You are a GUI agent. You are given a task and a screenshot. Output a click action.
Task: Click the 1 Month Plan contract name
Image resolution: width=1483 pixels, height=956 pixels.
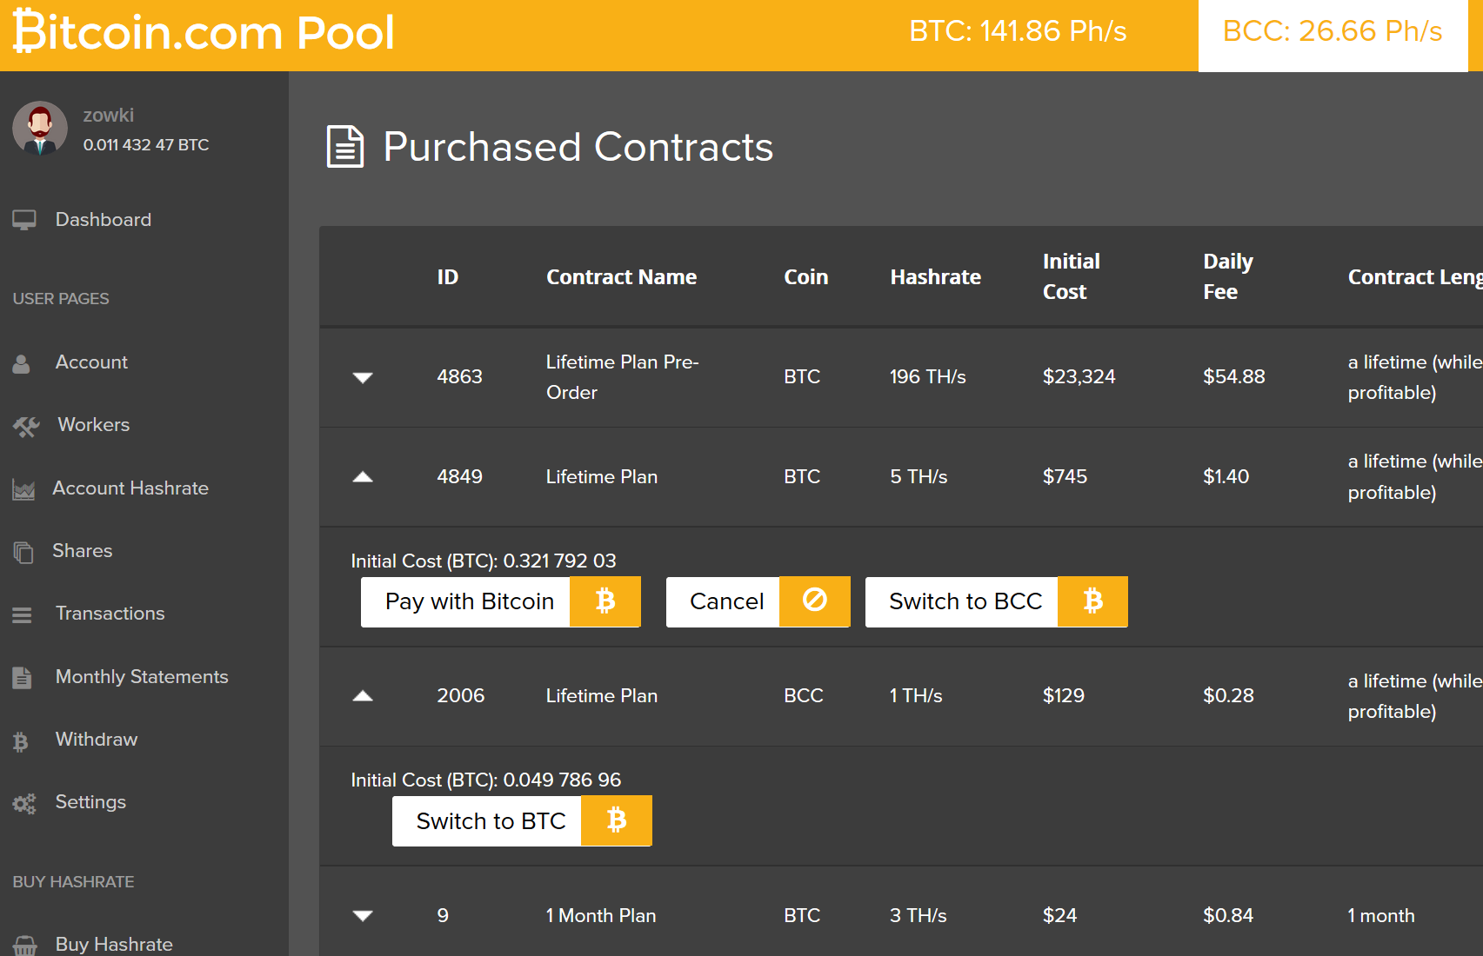pyautogui.click(x=601, y=916)
